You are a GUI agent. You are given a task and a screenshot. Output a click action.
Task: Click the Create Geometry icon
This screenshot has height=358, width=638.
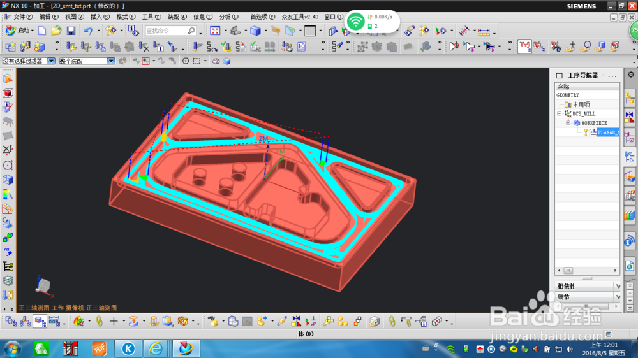40,47
